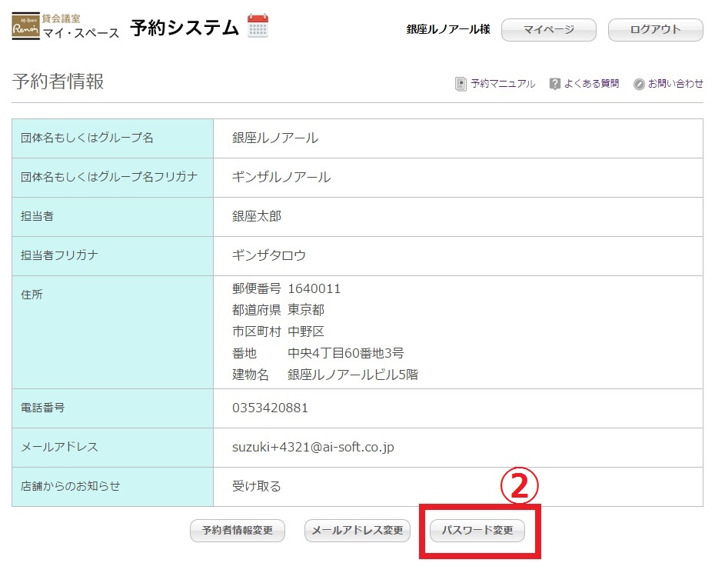Click the red circled number 2 marker
This screenshot has height=583, width=715.
point(520,487)
